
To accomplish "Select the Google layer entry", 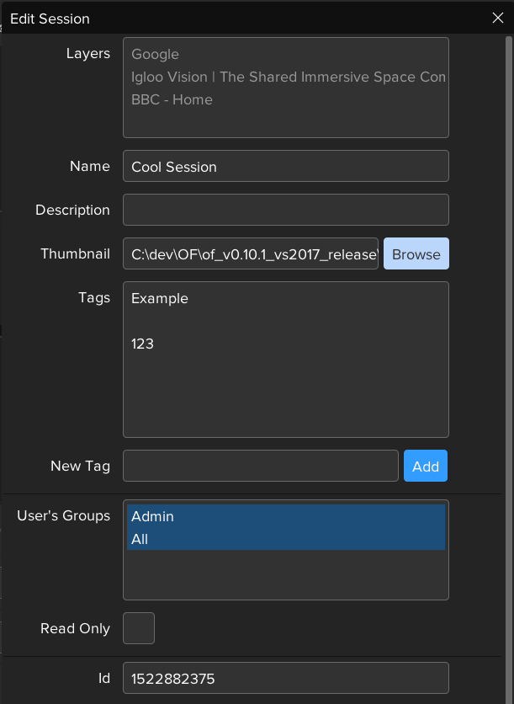I will 156,54.
